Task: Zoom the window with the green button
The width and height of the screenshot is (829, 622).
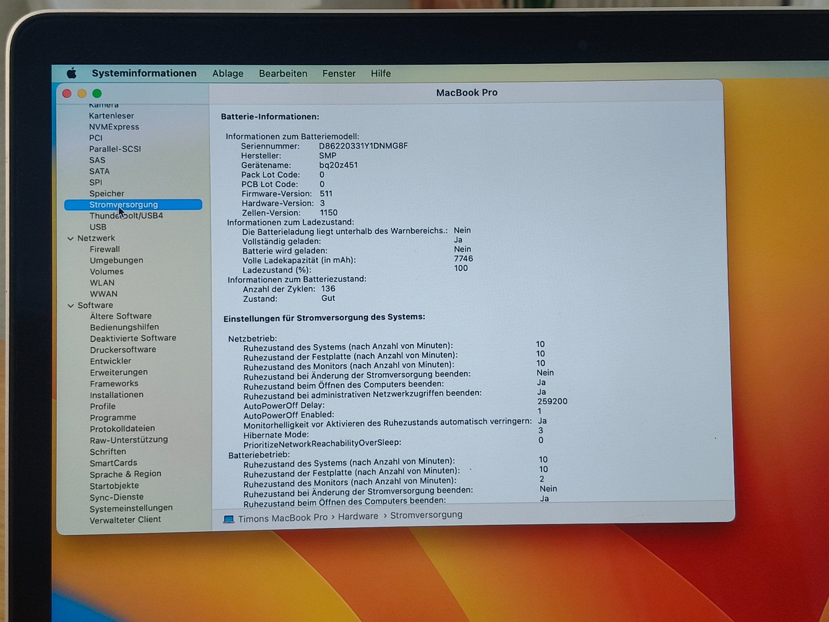Action: 97,94
